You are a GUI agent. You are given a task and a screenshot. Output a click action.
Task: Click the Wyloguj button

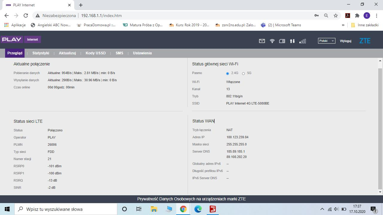click(x=346, y=41)
